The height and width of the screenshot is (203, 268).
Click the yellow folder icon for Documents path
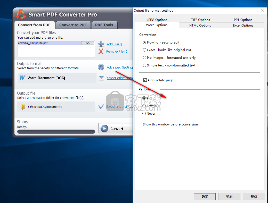23,107
